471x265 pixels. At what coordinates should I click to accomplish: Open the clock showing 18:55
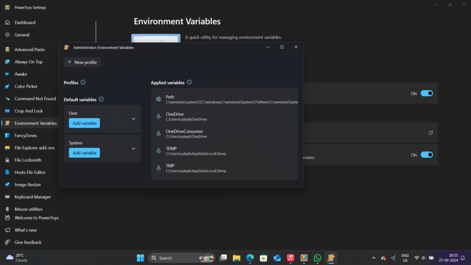tap(448, 258)
